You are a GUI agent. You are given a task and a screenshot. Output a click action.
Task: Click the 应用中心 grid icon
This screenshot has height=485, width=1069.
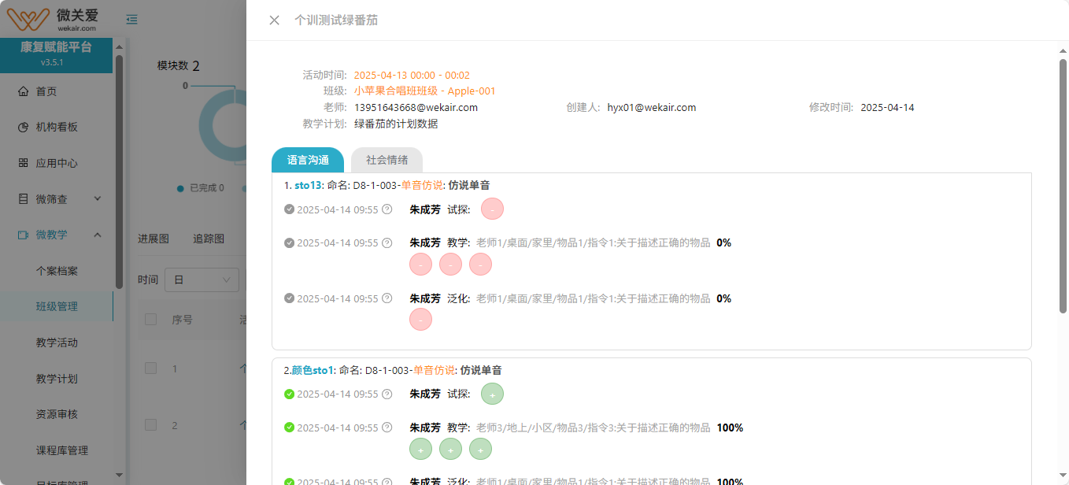pyautogui.click(x=23, y=163)
